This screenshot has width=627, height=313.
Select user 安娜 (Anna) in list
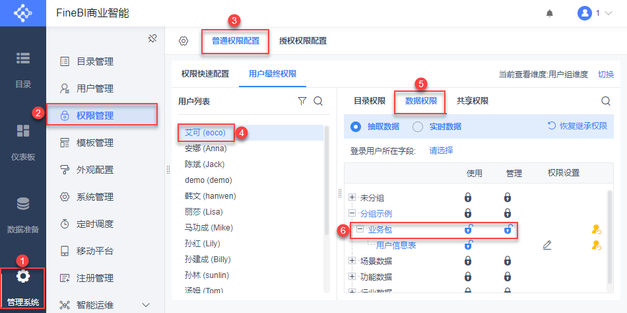(206, 148)
